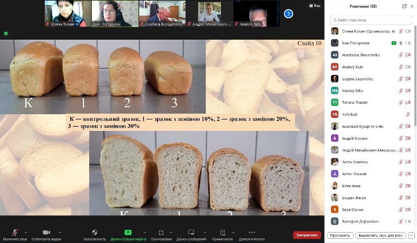Click muted mic icon for Андрій Костюк
This screenshot has width=417, height=243.
pos(401,138)
